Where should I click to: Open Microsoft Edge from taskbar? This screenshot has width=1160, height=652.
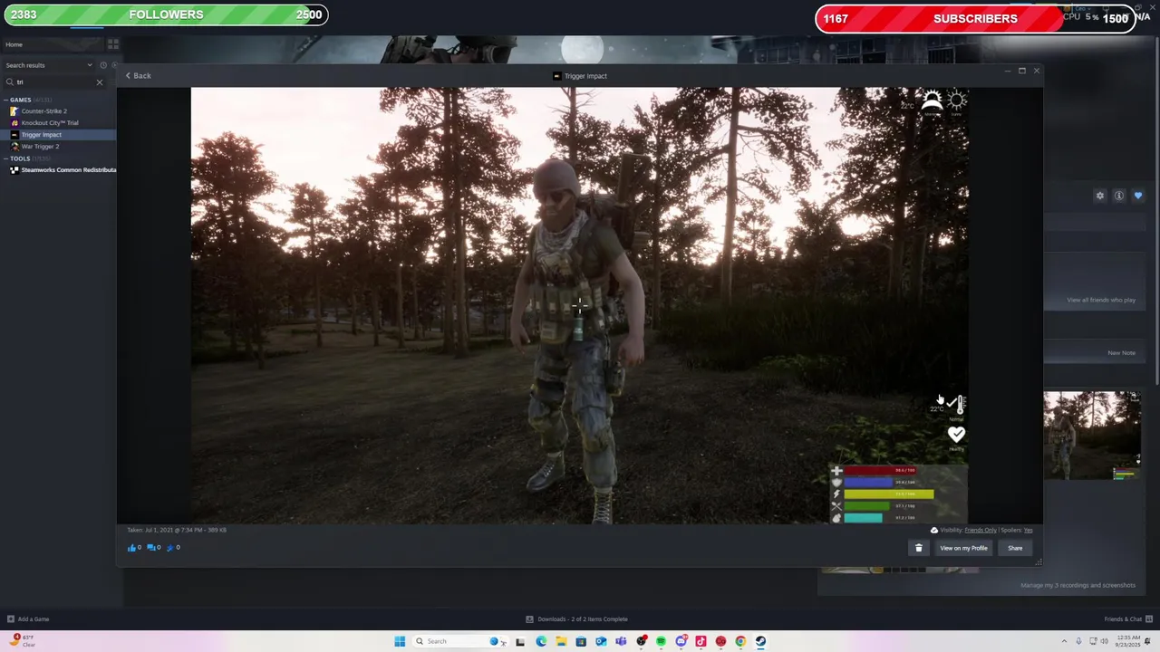tap(541, 641)
